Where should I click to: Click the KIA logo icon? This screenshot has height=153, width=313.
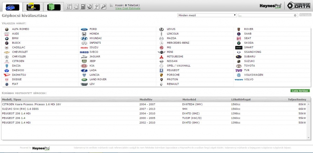pyautogui.click(x=84, y=66)
